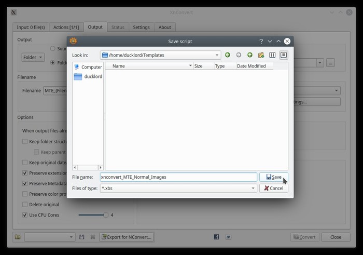Toggle Delete original checkbox
The height and width of the screenshot is (255, 363).
pyautogui.click(x=25, y=205)
